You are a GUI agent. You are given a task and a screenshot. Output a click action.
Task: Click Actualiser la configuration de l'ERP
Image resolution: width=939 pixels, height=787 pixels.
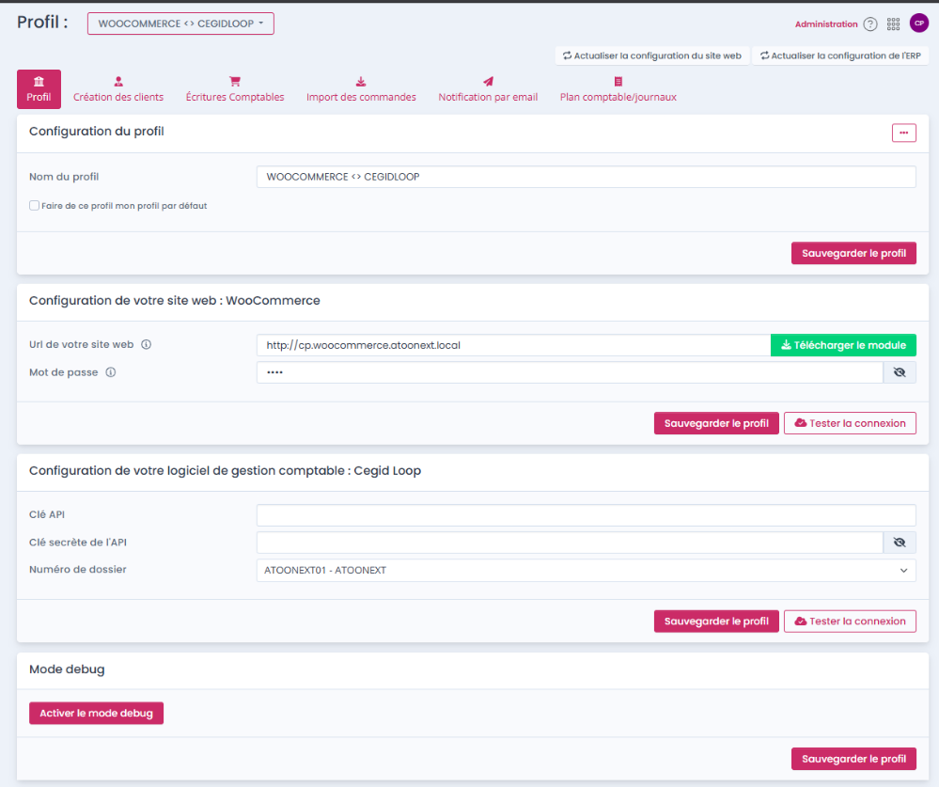point(840,55)
